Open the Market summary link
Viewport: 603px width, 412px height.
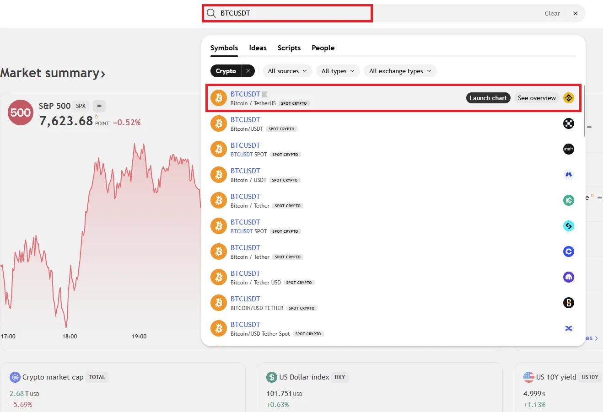(53, 73)
